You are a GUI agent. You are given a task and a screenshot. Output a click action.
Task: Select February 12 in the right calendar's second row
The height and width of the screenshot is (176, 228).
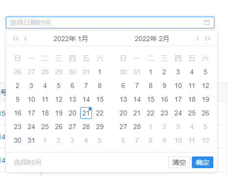pos(205,86)
